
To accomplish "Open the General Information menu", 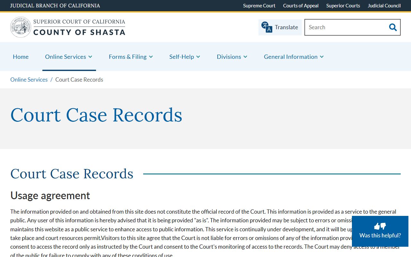I will pyautogui.click(x=291, y=57).
